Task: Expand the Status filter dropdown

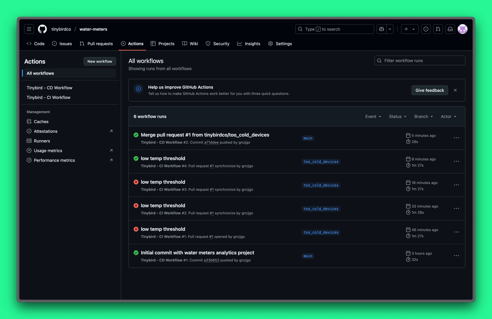Action: (x=397, y=117)
